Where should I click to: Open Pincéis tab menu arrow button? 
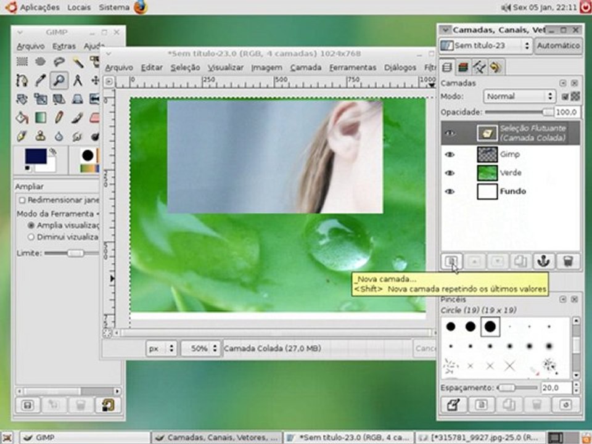[563, 300]
